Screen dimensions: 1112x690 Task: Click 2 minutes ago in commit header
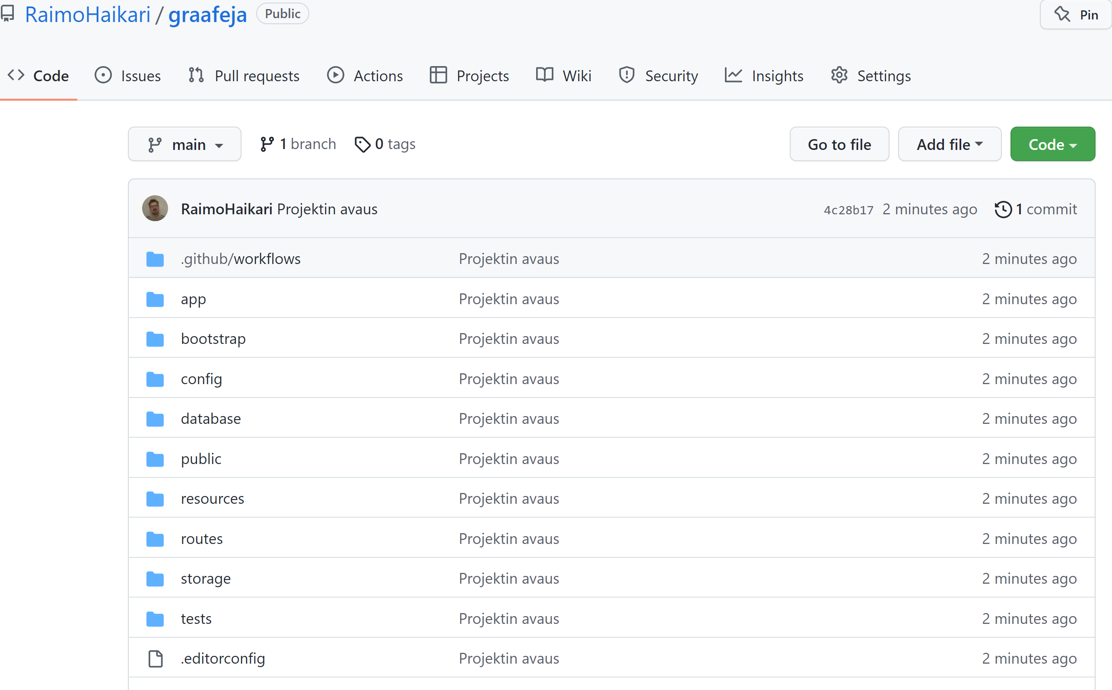click(x=930, y=209)
